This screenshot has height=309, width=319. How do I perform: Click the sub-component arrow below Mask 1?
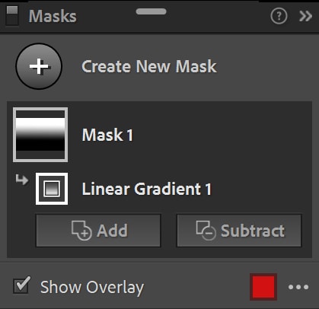pos(22,180)
